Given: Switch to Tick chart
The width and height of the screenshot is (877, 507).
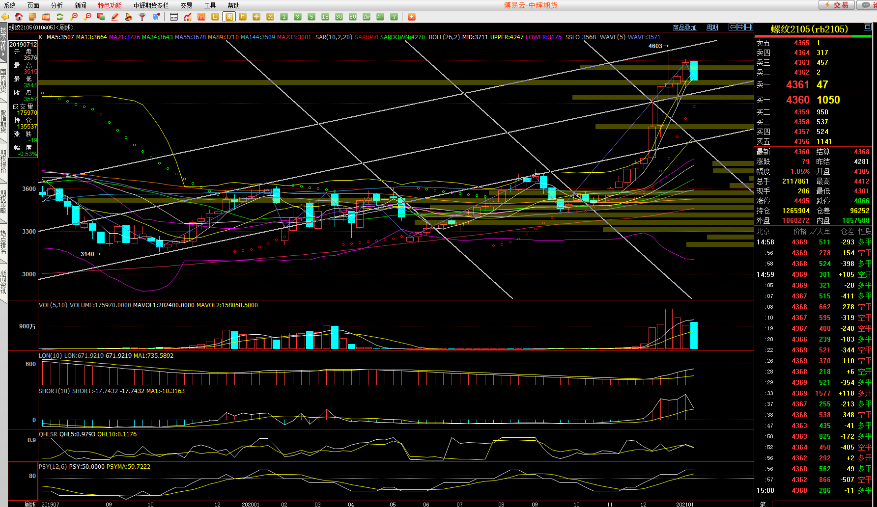Looking at the screenshot, I should coord(201,17).
